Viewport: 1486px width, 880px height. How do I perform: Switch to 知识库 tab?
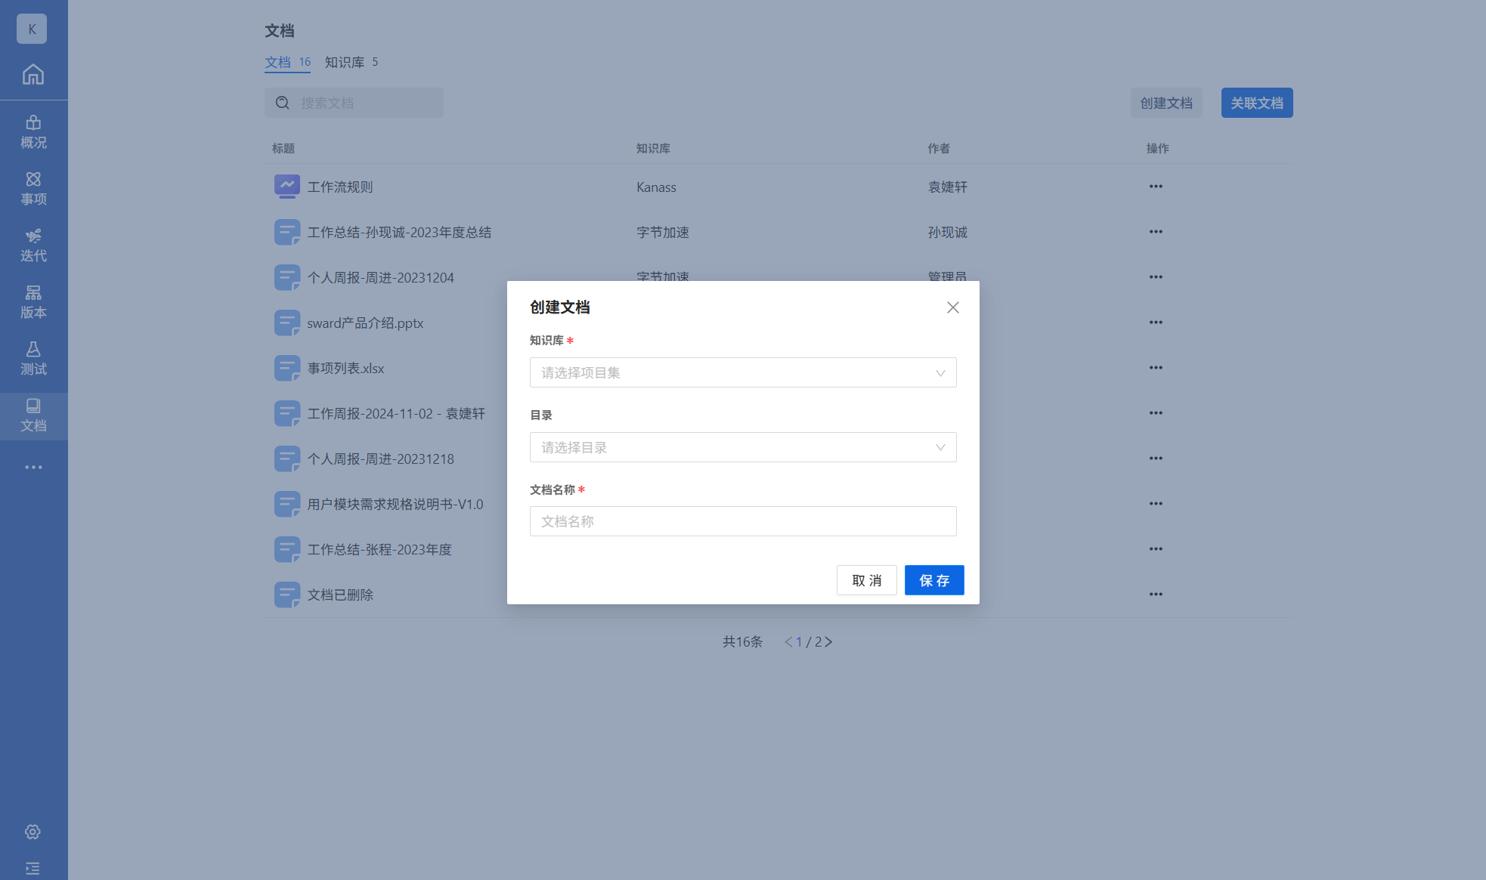[x=351, y=62]
